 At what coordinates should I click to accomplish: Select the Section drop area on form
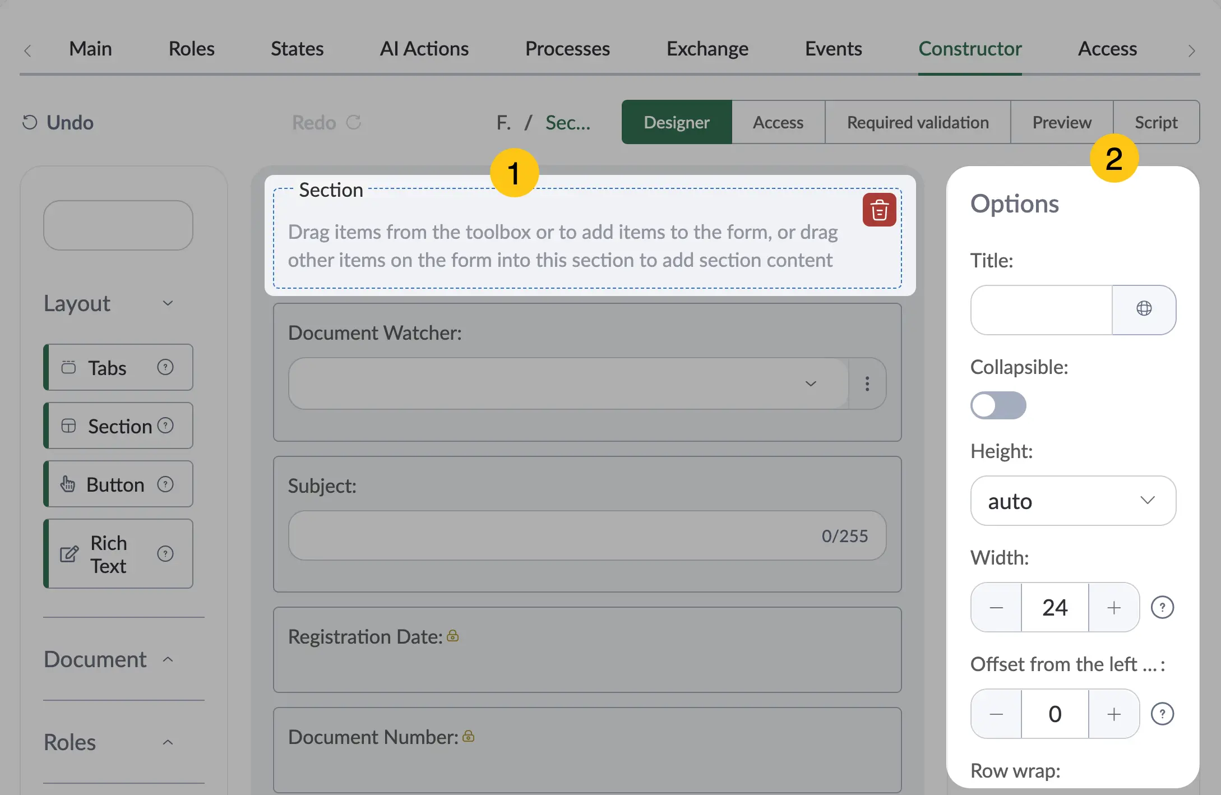tap(587, 238)
